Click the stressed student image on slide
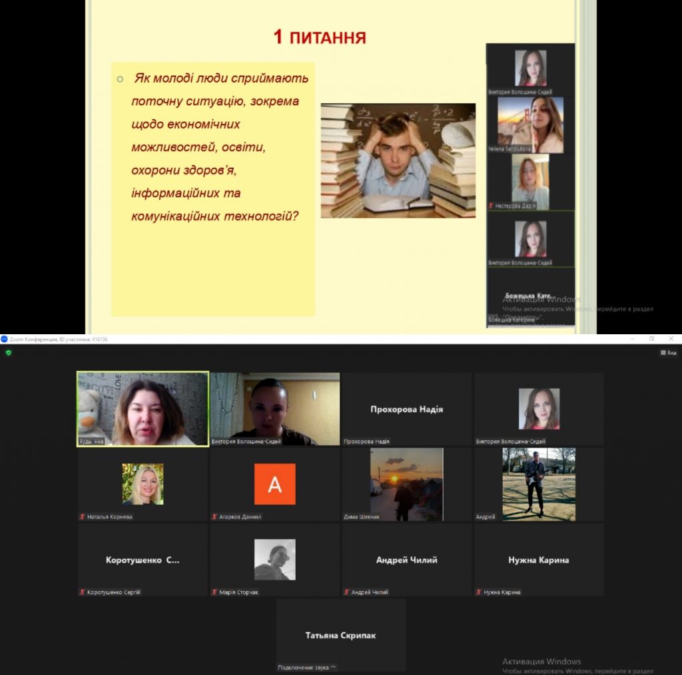 point(398,160)
